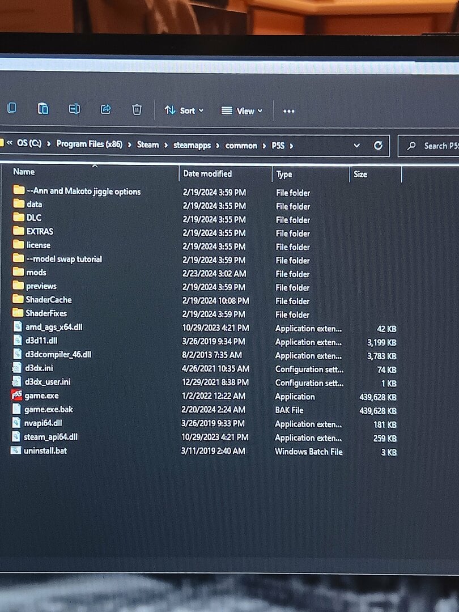Expand chevron after Steam in breadcrumb
Viewport: 459px width, 612px height.
pos(166,145)
